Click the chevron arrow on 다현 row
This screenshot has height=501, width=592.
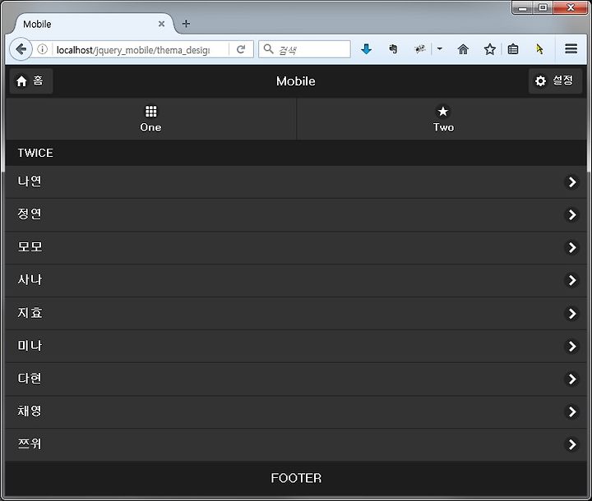pos(571,379)
